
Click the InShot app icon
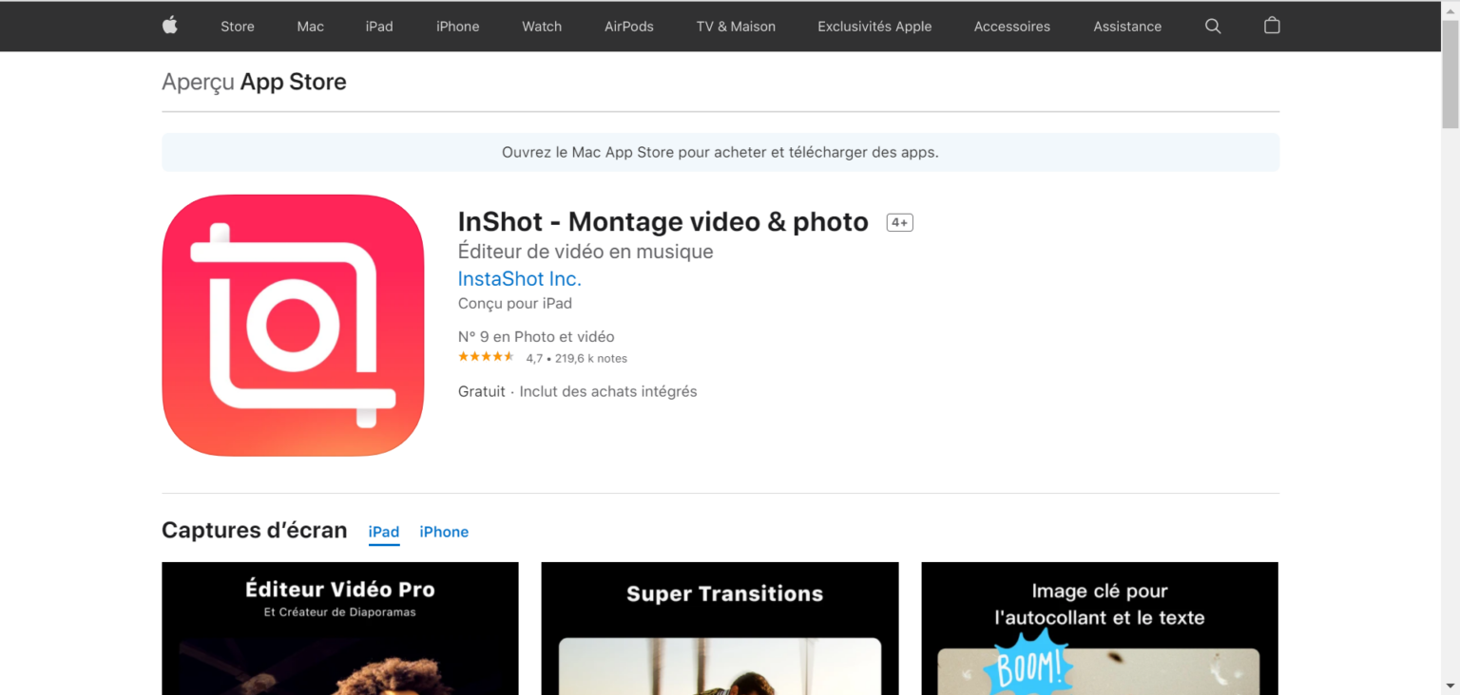[x=293, y=326]
